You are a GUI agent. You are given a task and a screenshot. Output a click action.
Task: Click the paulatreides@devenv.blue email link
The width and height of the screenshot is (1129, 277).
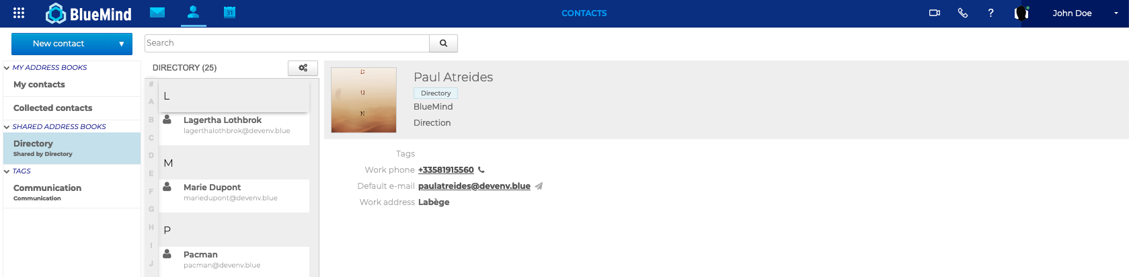coord(474,186)
